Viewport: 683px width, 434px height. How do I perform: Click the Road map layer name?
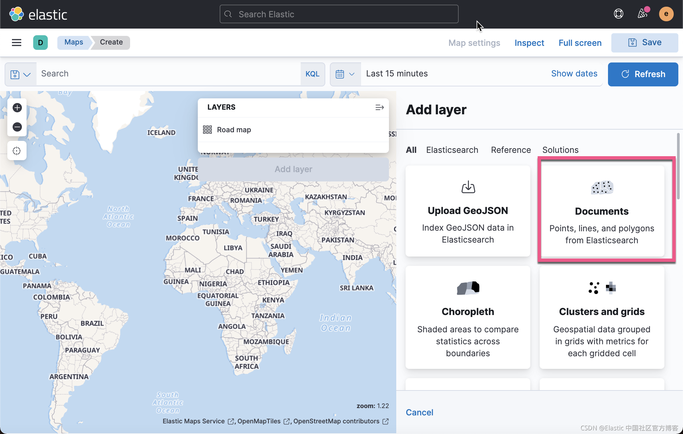pos(234,130)
